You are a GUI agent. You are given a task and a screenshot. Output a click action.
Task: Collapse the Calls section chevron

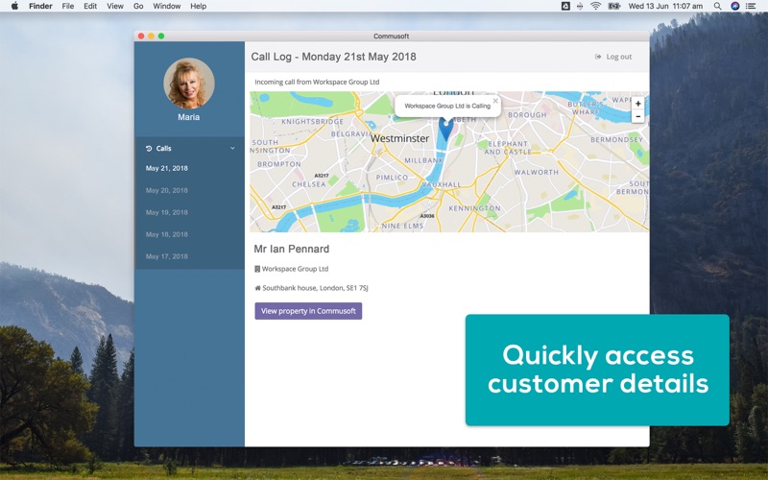click(x=232, y=148)
